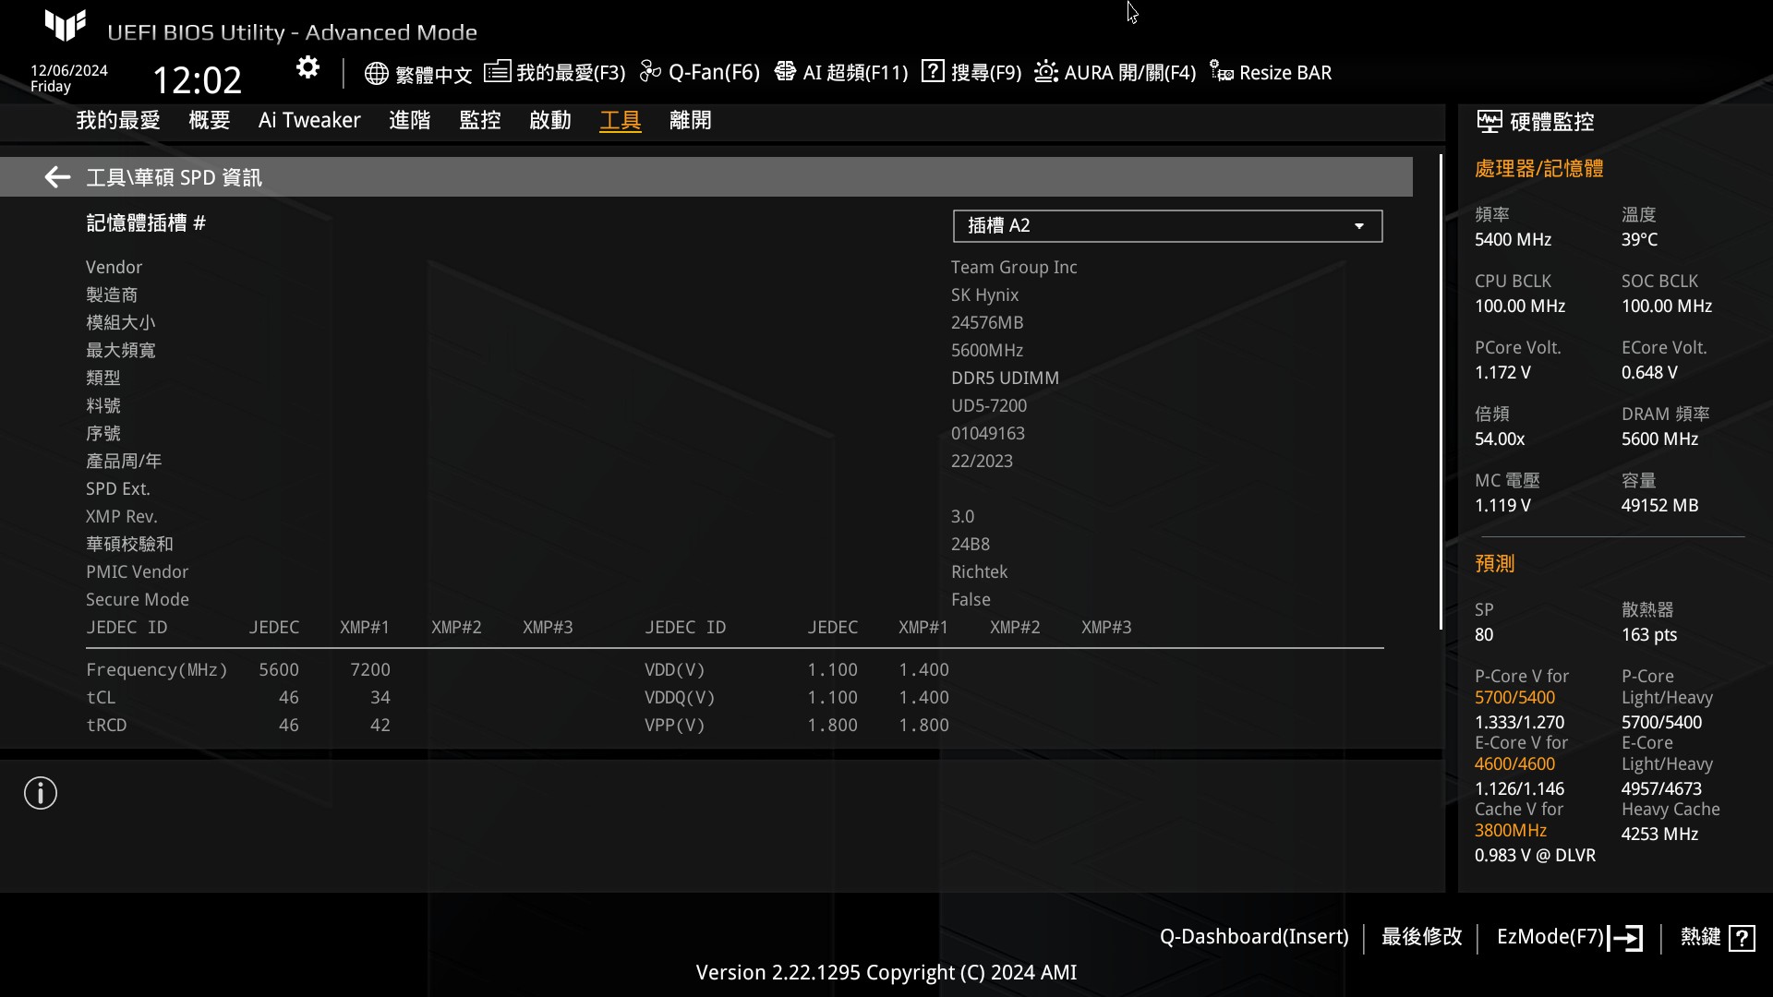Image resolution: width=1773 pixels, height=997 pixels.
Task: Click the globe language icon
Action: click(376, 74)
